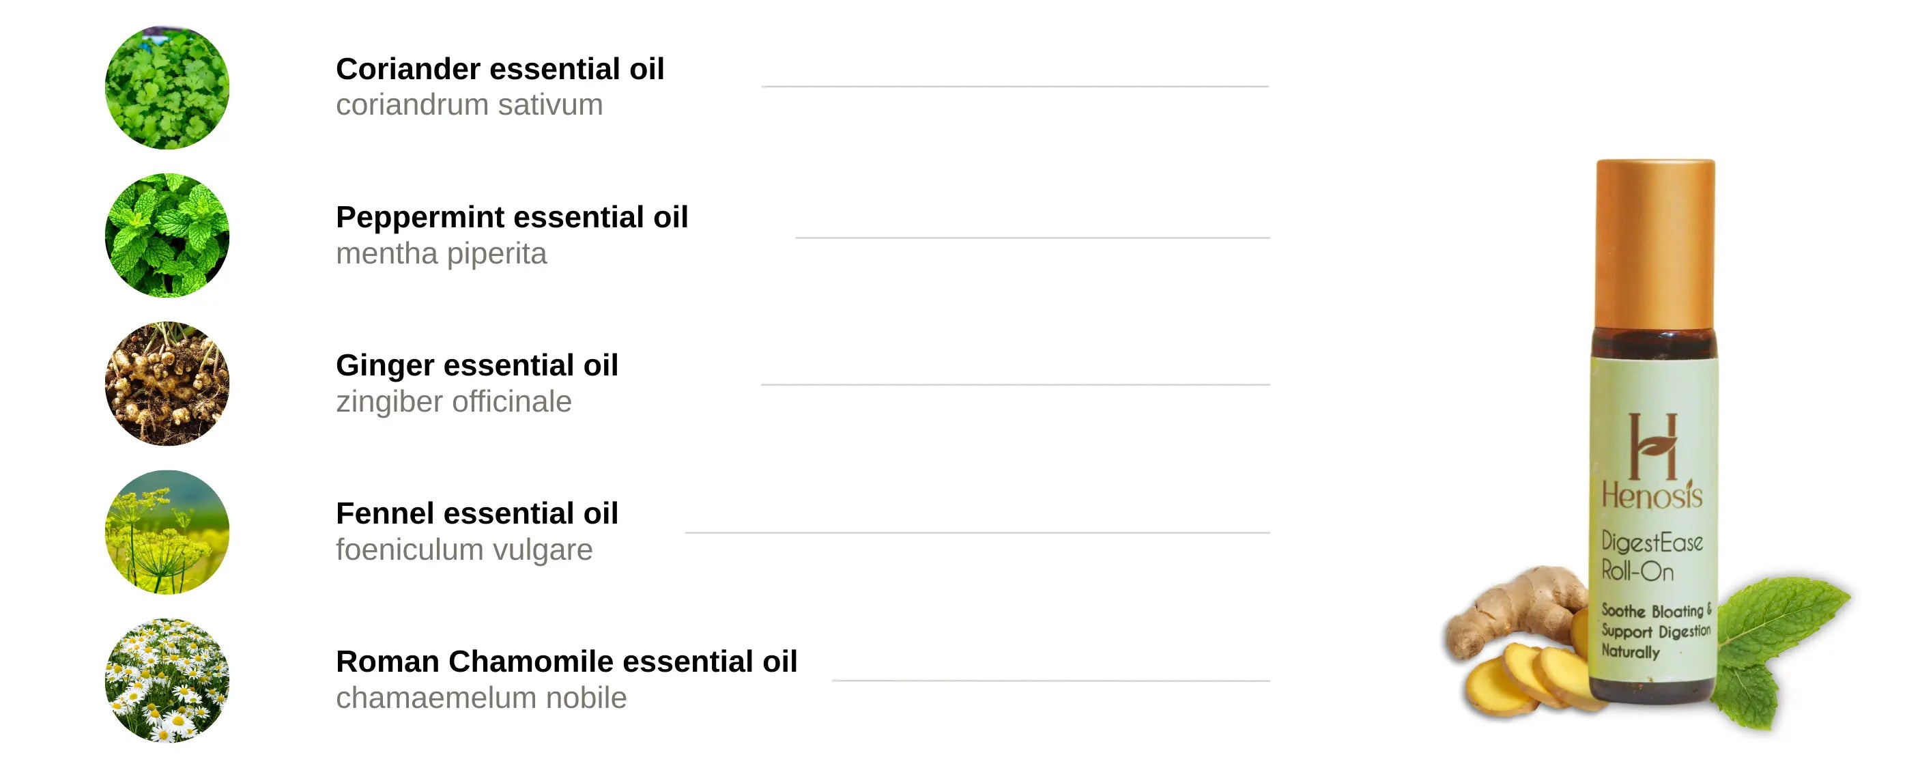1920x768 pixels.
Task: Click the coriandrum sativum subtitle
Action: pos(469,105)
